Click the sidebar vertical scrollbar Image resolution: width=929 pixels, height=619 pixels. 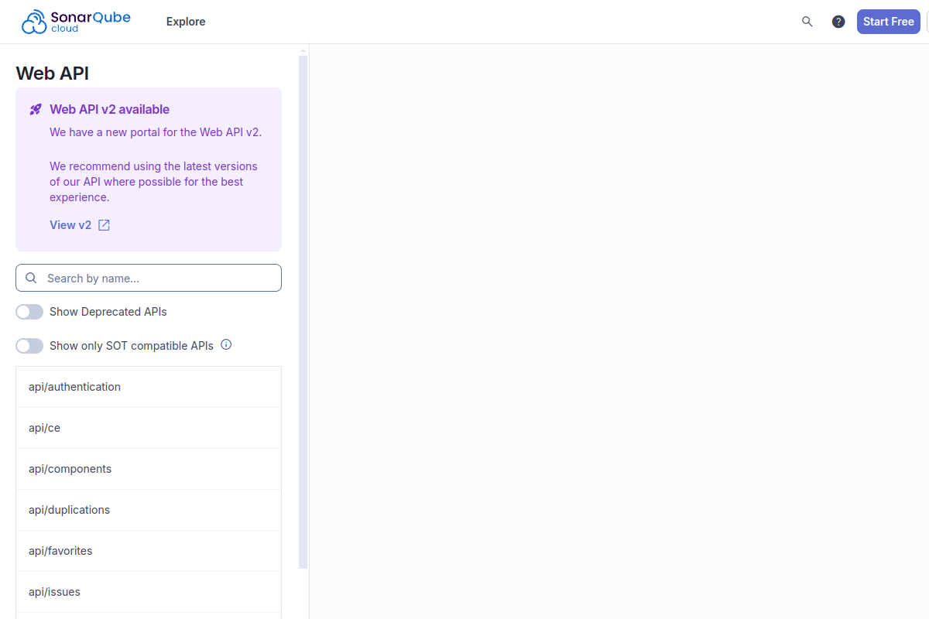click(x=303, y=312)
